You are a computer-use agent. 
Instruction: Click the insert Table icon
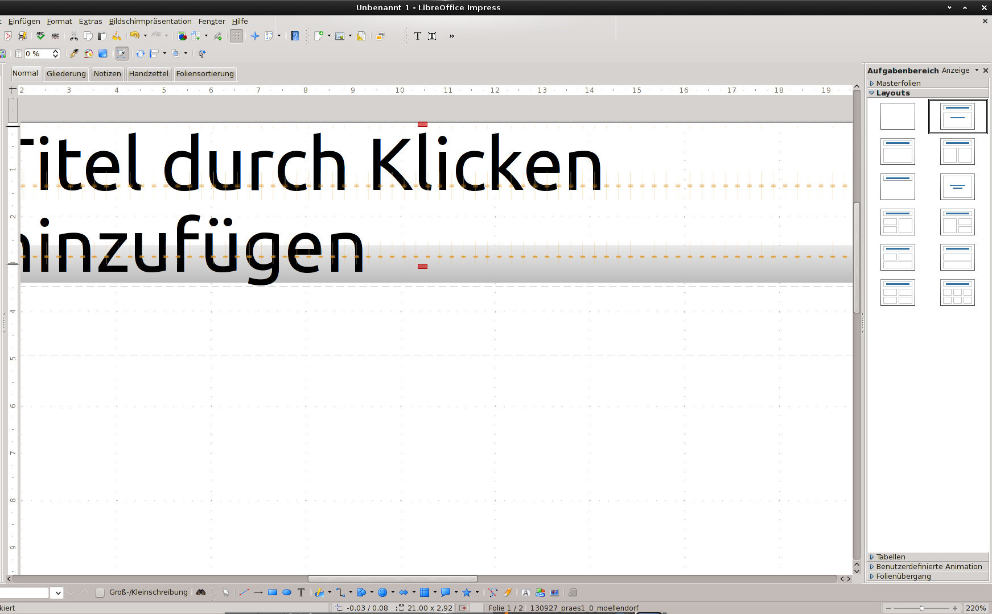196,36
